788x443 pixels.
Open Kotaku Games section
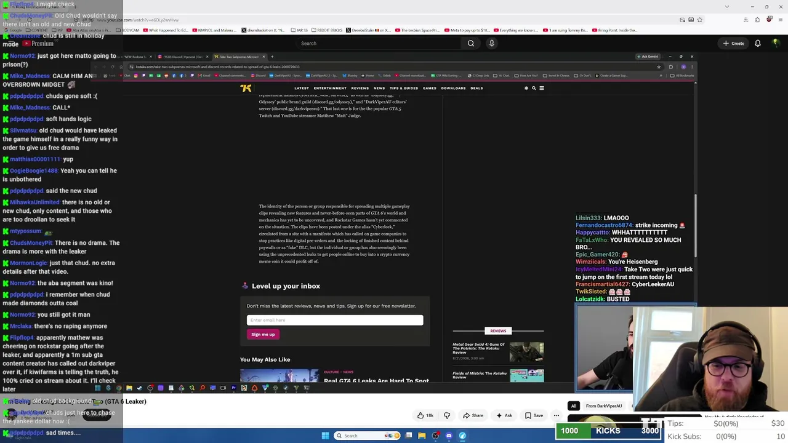[430, 88]
